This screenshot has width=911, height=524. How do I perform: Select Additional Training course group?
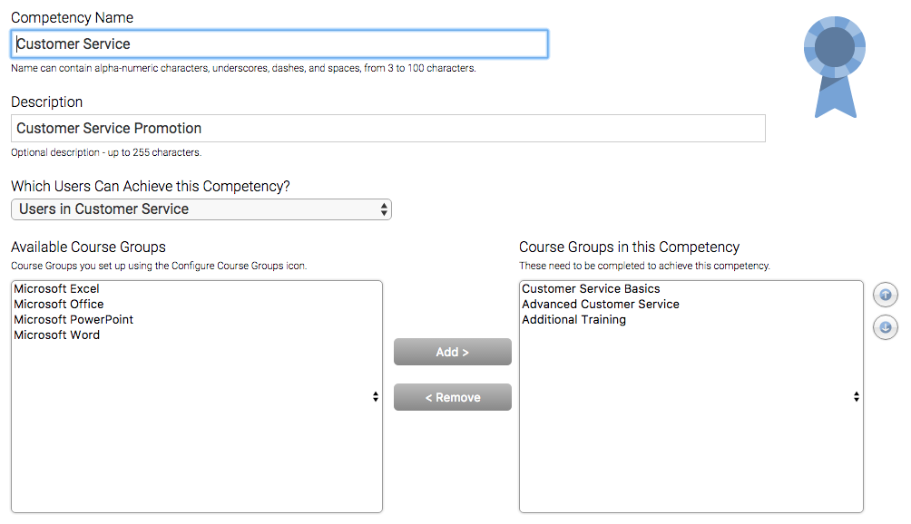573,320
